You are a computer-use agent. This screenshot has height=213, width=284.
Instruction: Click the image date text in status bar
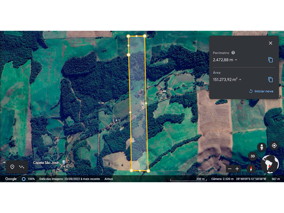coord(69,179)
